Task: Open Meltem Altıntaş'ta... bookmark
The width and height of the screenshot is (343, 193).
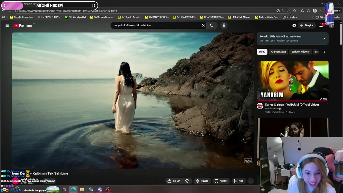Action: point(267,17)
